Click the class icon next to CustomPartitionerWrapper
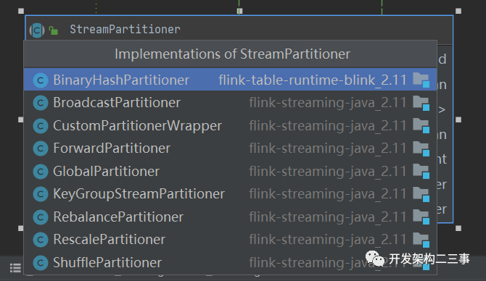This screenshot has height=281, width=486. point(41,126)
